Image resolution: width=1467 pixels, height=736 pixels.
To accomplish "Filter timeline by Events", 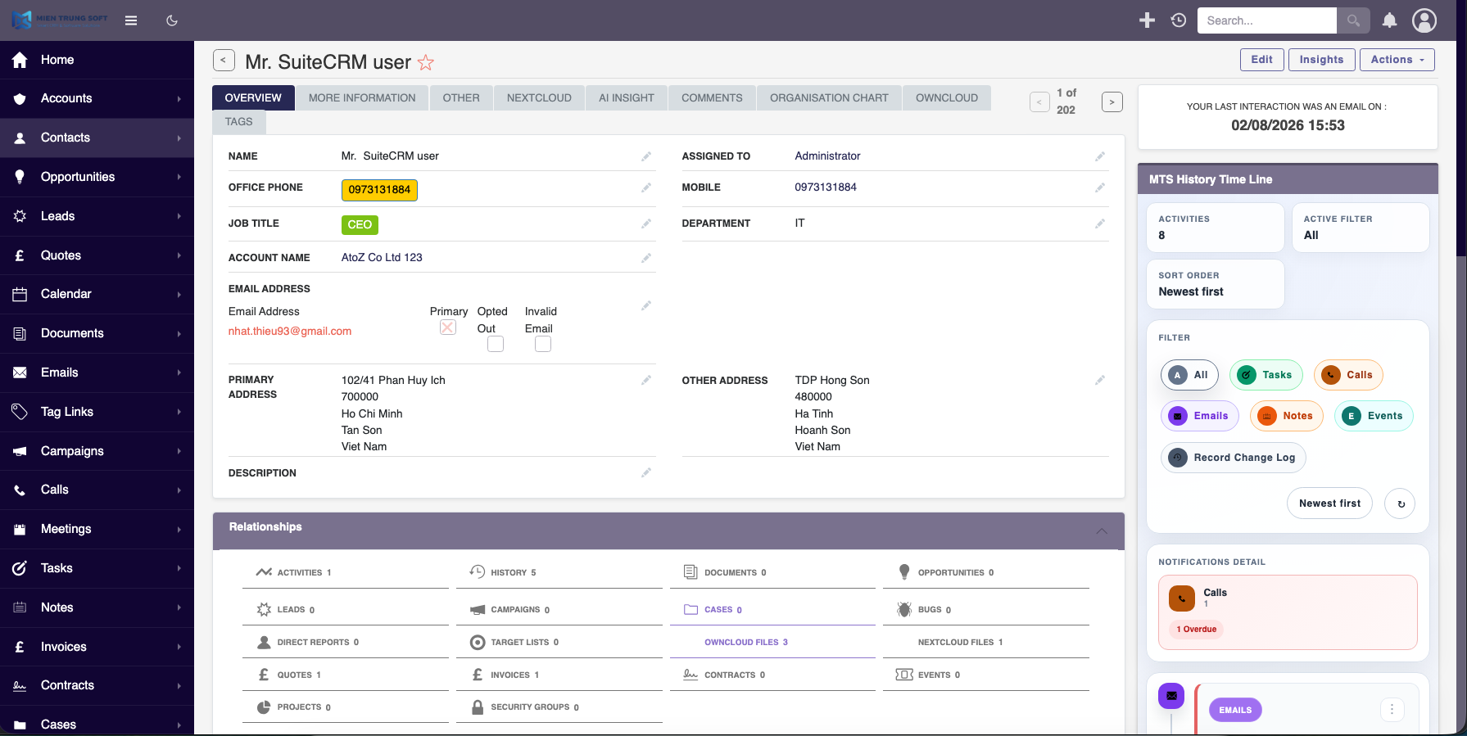I will click(1374, 416).
